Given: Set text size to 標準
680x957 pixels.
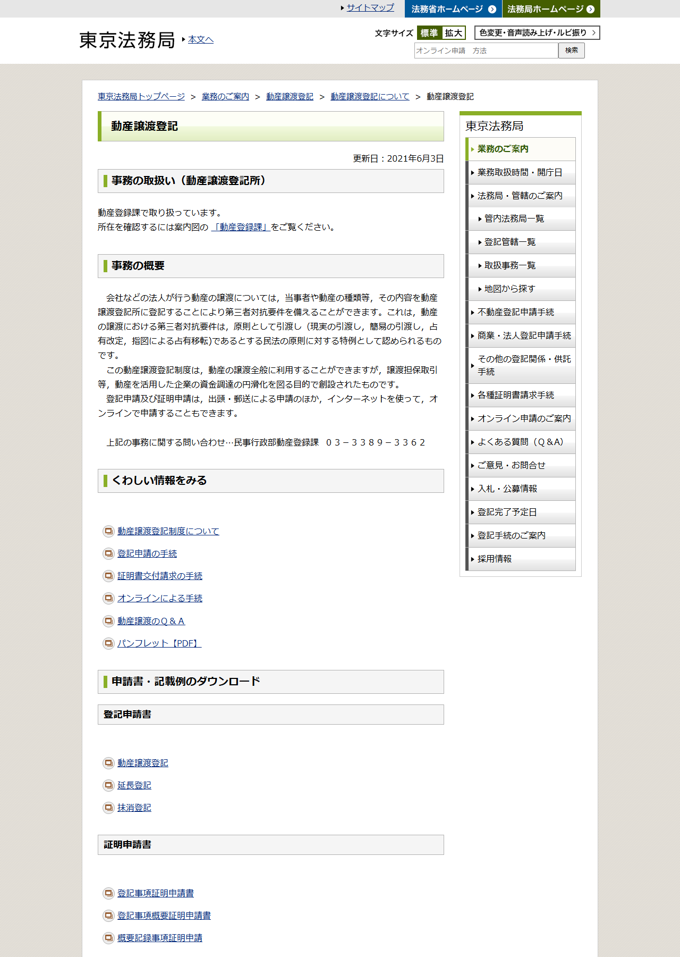Looking at the screenshot, I should (x=429, y=33).
